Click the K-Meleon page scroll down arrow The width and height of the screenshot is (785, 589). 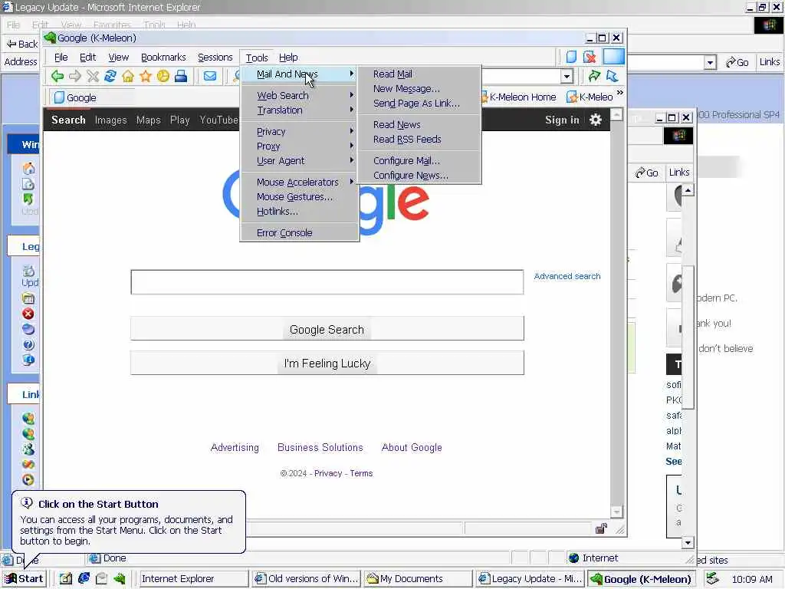617,512
